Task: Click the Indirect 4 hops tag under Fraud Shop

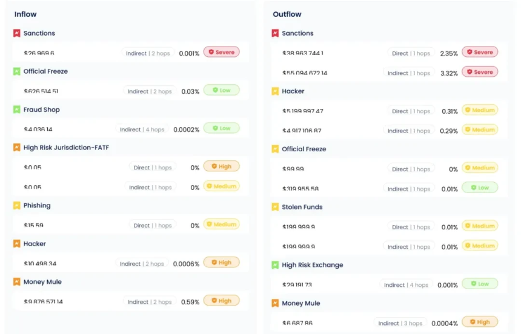Action: click(142, 129)
